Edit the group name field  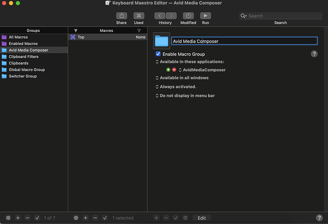click(x=244, y=41)
